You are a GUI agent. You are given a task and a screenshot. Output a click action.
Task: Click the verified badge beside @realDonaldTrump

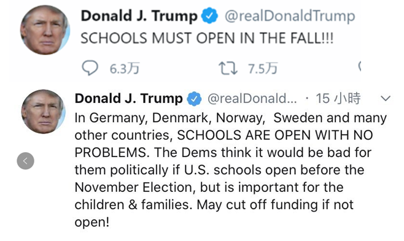coord(209,16)
